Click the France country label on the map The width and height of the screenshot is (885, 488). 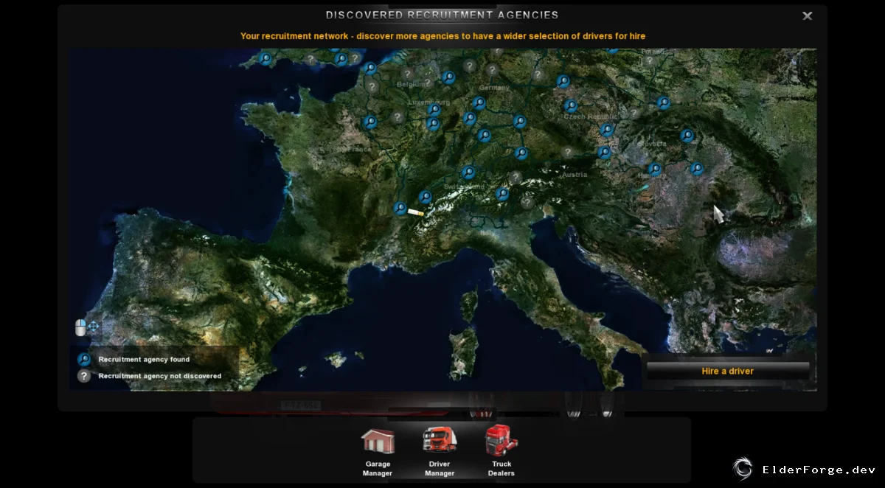tap(359, 150)
